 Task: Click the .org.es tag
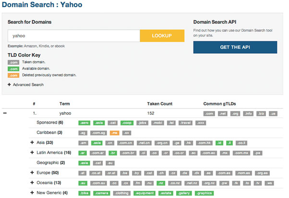click(x=262, y=173)
